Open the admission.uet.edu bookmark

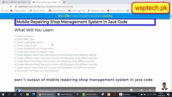click(x=38, y=11)
